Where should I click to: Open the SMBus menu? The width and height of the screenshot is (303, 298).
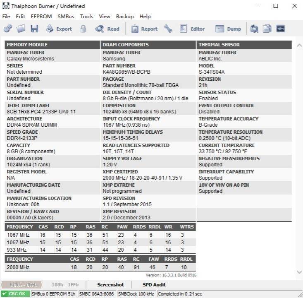click(66, 17)
